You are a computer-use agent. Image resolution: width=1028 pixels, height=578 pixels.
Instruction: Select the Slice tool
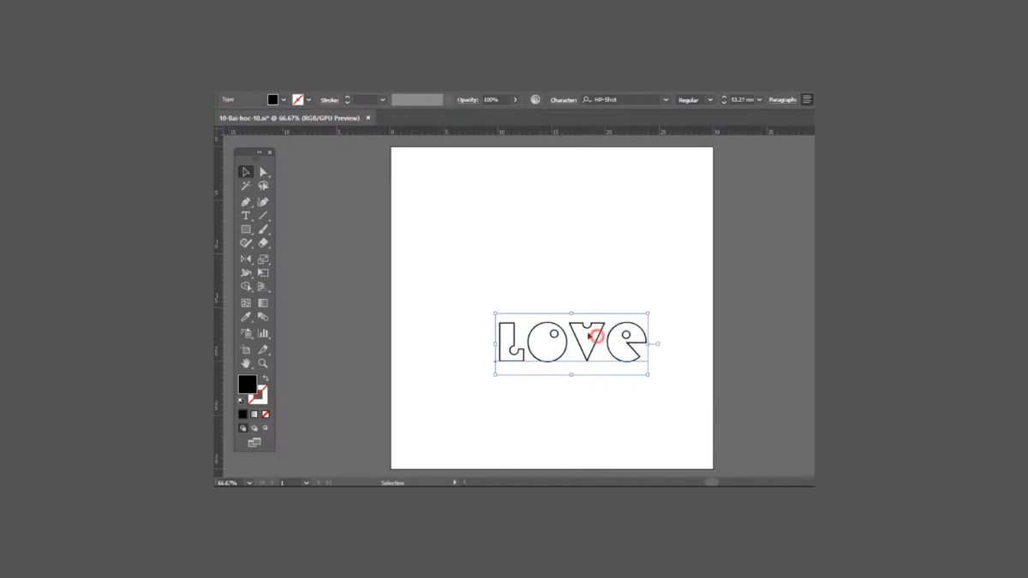263,349
